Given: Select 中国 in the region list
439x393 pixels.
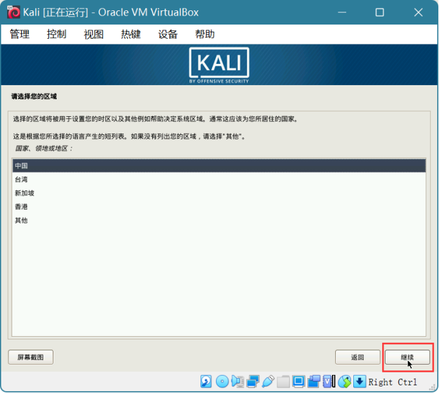Looking at the screenshot, I should pos(219,166).
